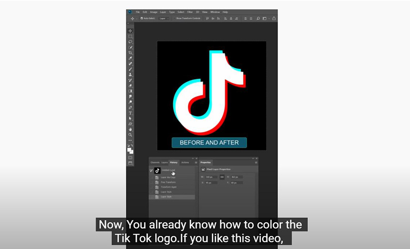Select the Gradient tool
The height and width of the screenshot is (249, 410).
click(130, 91)
